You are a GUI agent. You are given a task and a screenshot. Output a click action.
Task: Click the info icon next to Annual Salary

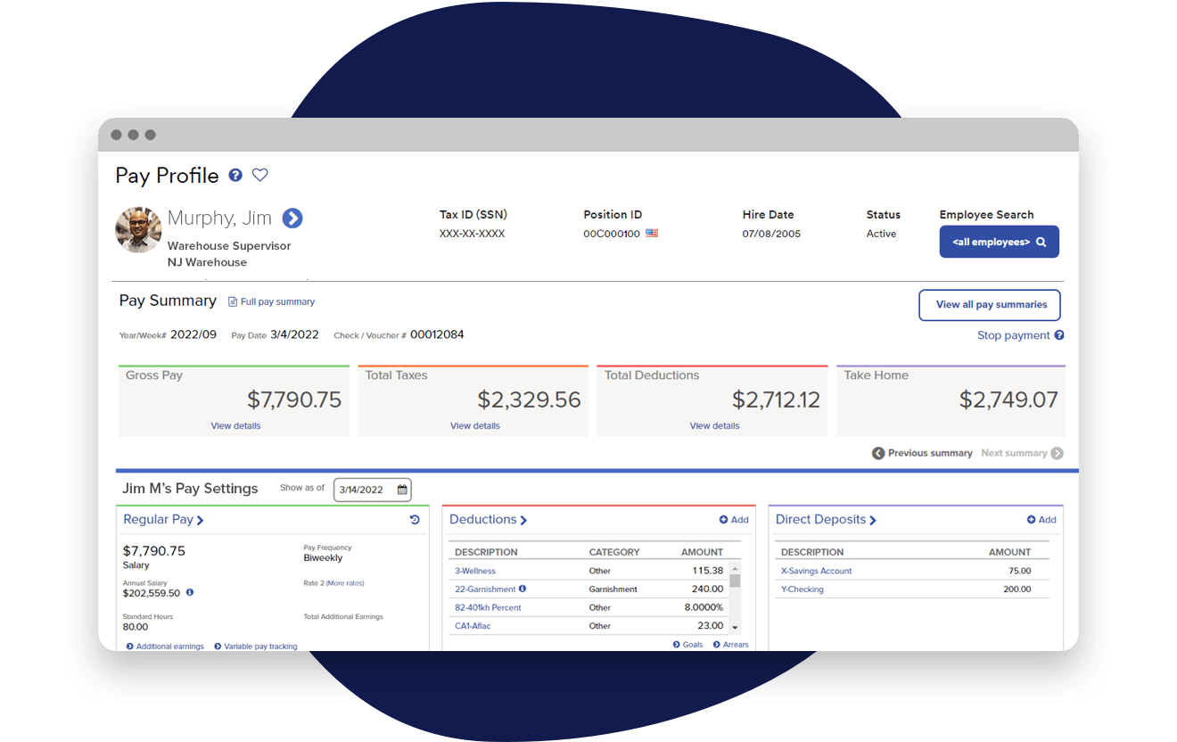pos(190,593)
